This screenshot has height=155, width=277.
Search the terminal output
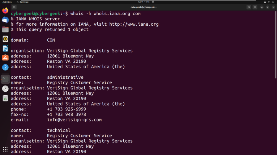249,7
